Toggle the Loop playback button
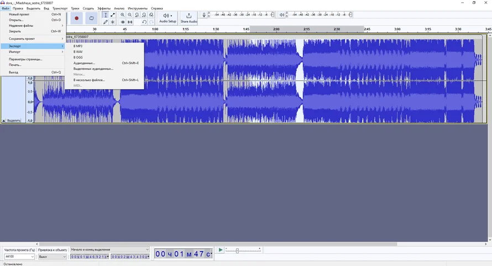The width and height of the screenshot is (492, 266). pyautogui.click(x=91, y=18)
